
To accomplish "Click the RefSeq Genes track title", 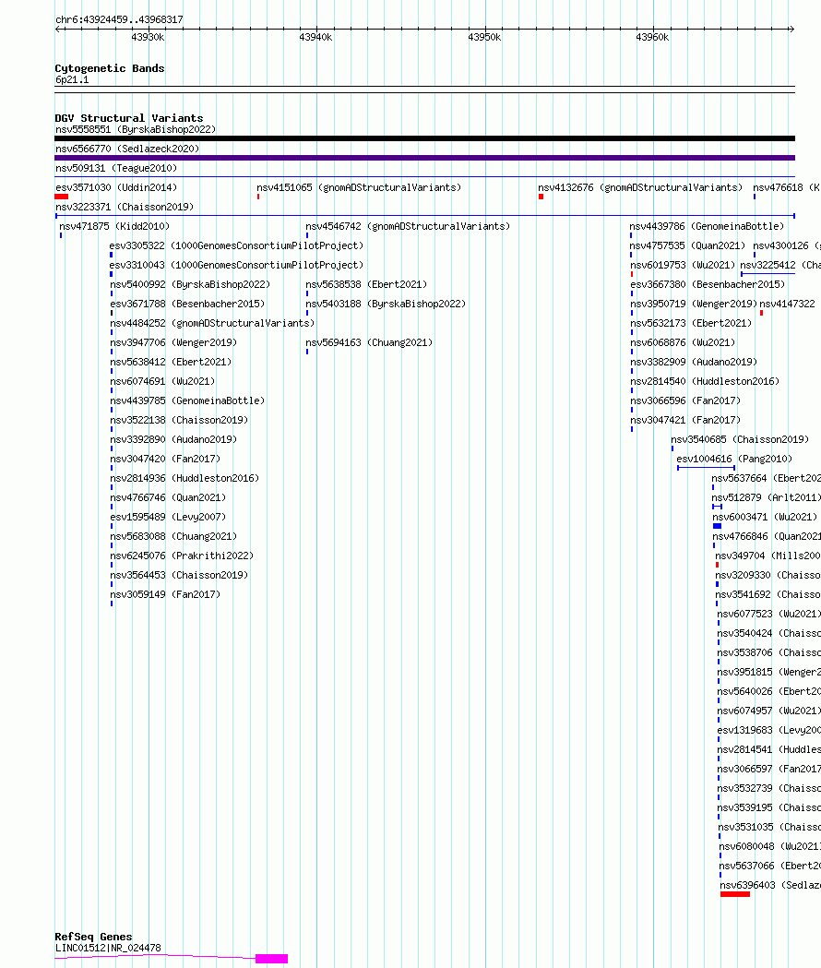I will tap(93, 937).
